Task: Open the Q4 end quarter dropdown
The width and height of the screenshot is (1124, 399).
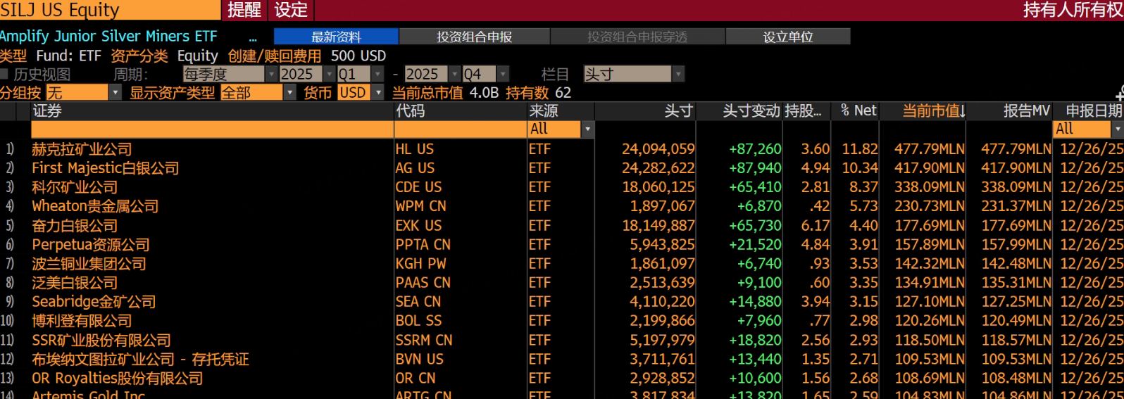Action: [x=503, y=74]
